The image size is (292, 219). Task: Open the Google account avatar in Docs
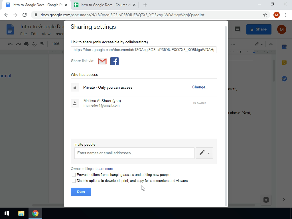[281, 29]
